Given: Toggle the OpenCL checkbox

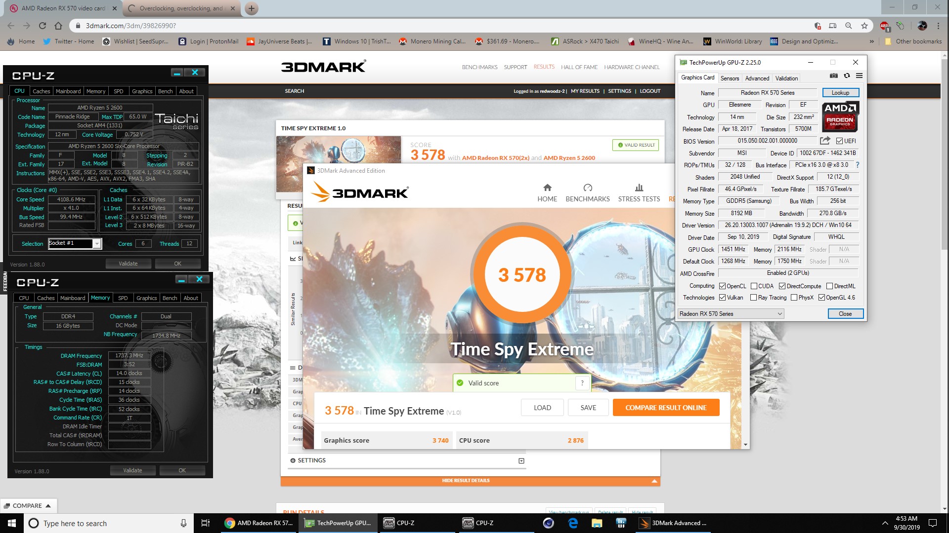Looking at the screenshot, I should (722, 286).
